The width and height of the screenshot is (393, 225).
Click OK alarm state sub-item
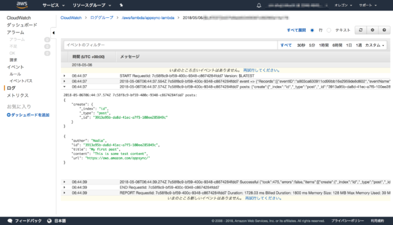pos(12,53)
